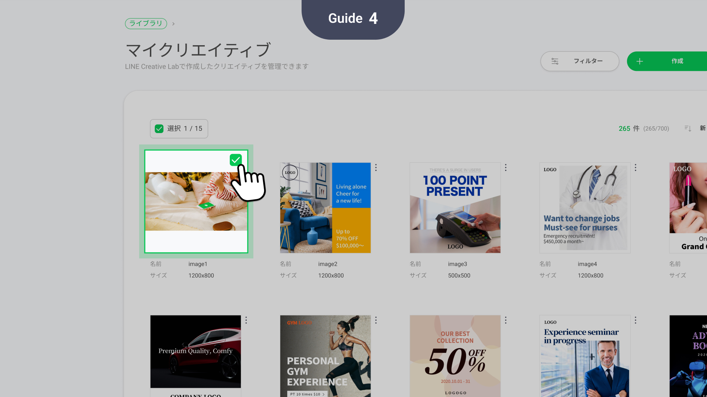Click the image3 name text
This screenshot has height=397, width=707.
[x=457, y=264]
